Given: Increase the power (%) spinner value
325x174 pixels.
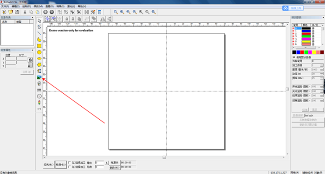Looking at the screenshot, I should [322, 73].
